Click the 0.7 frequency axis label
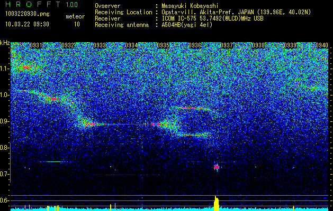This screenshot has height=211, width=333. click(x=5, y=174)
